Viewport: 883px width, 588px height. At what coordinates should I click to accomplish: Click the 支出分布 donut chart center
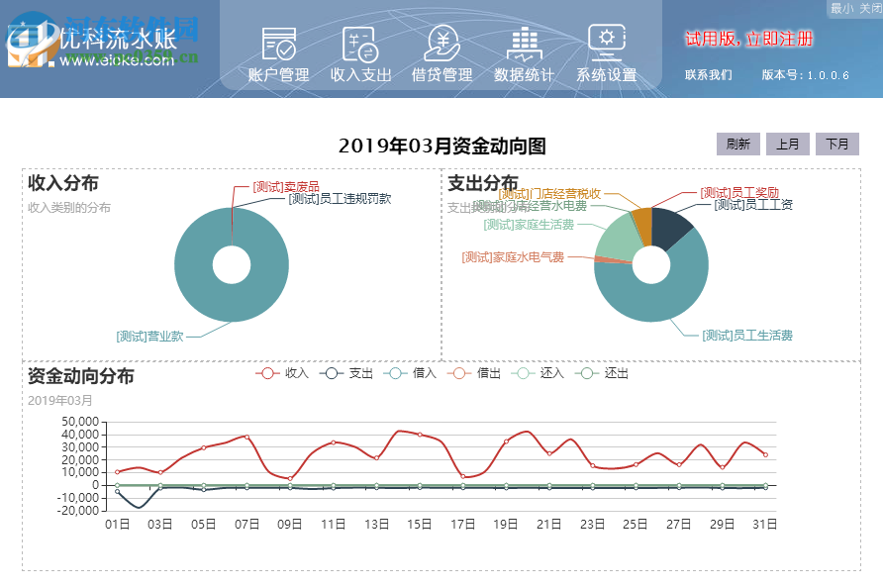coord(653,265)
